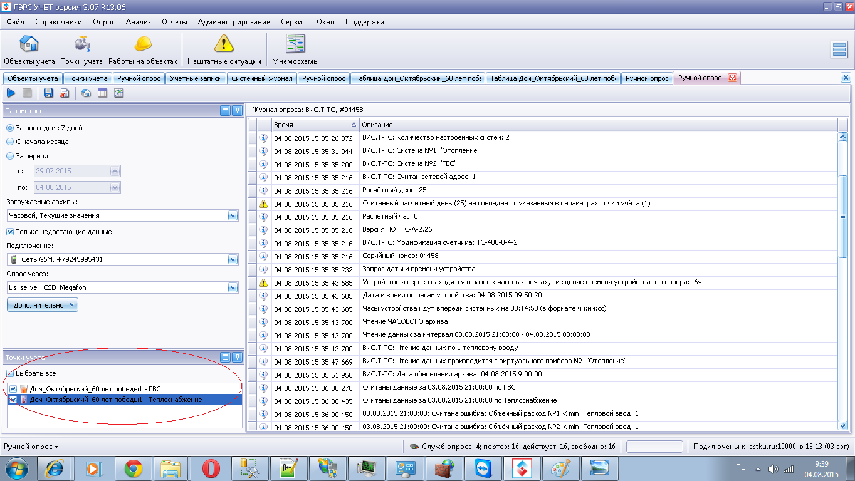Open the Ручной опрос dropdown in status bar
Image resolution: width=855 pixels, height=481 pixels.
coord(31,447)
